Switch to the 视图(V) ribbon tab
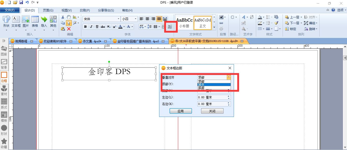The height and width of the screenshot is (150, 347). (66, 10)
